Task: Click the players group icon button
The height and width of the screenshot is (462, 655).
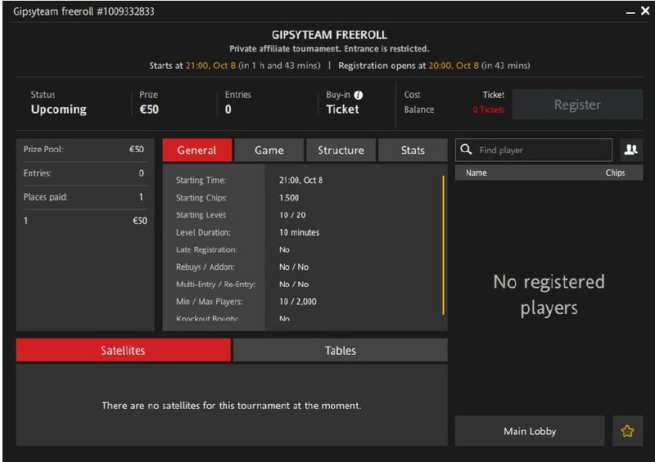Action: point(630,150)
